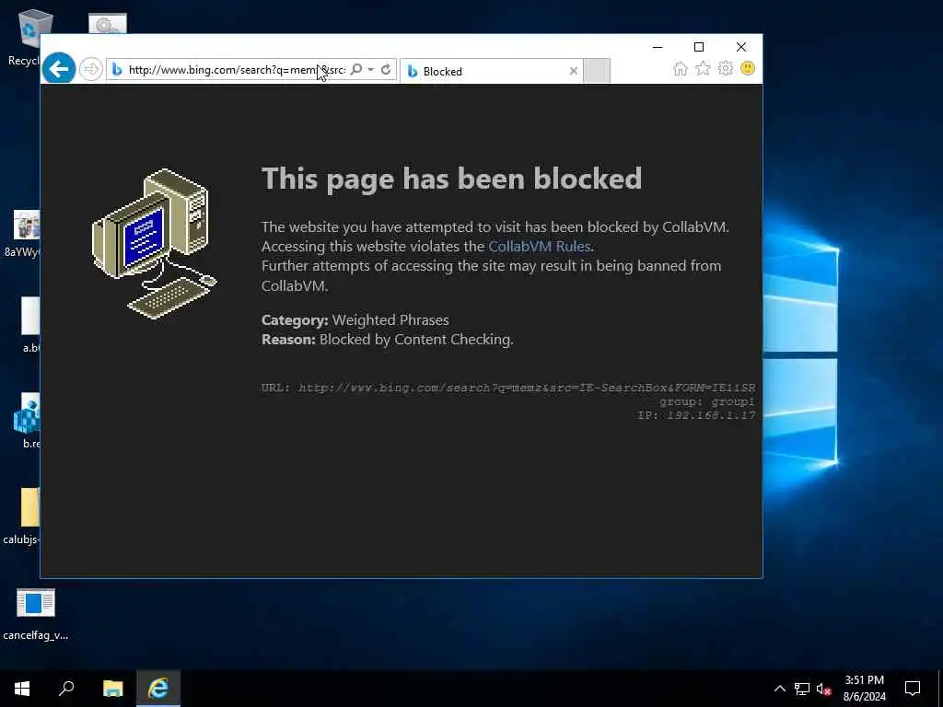Click the greyed forward navigation arrow

91,69
